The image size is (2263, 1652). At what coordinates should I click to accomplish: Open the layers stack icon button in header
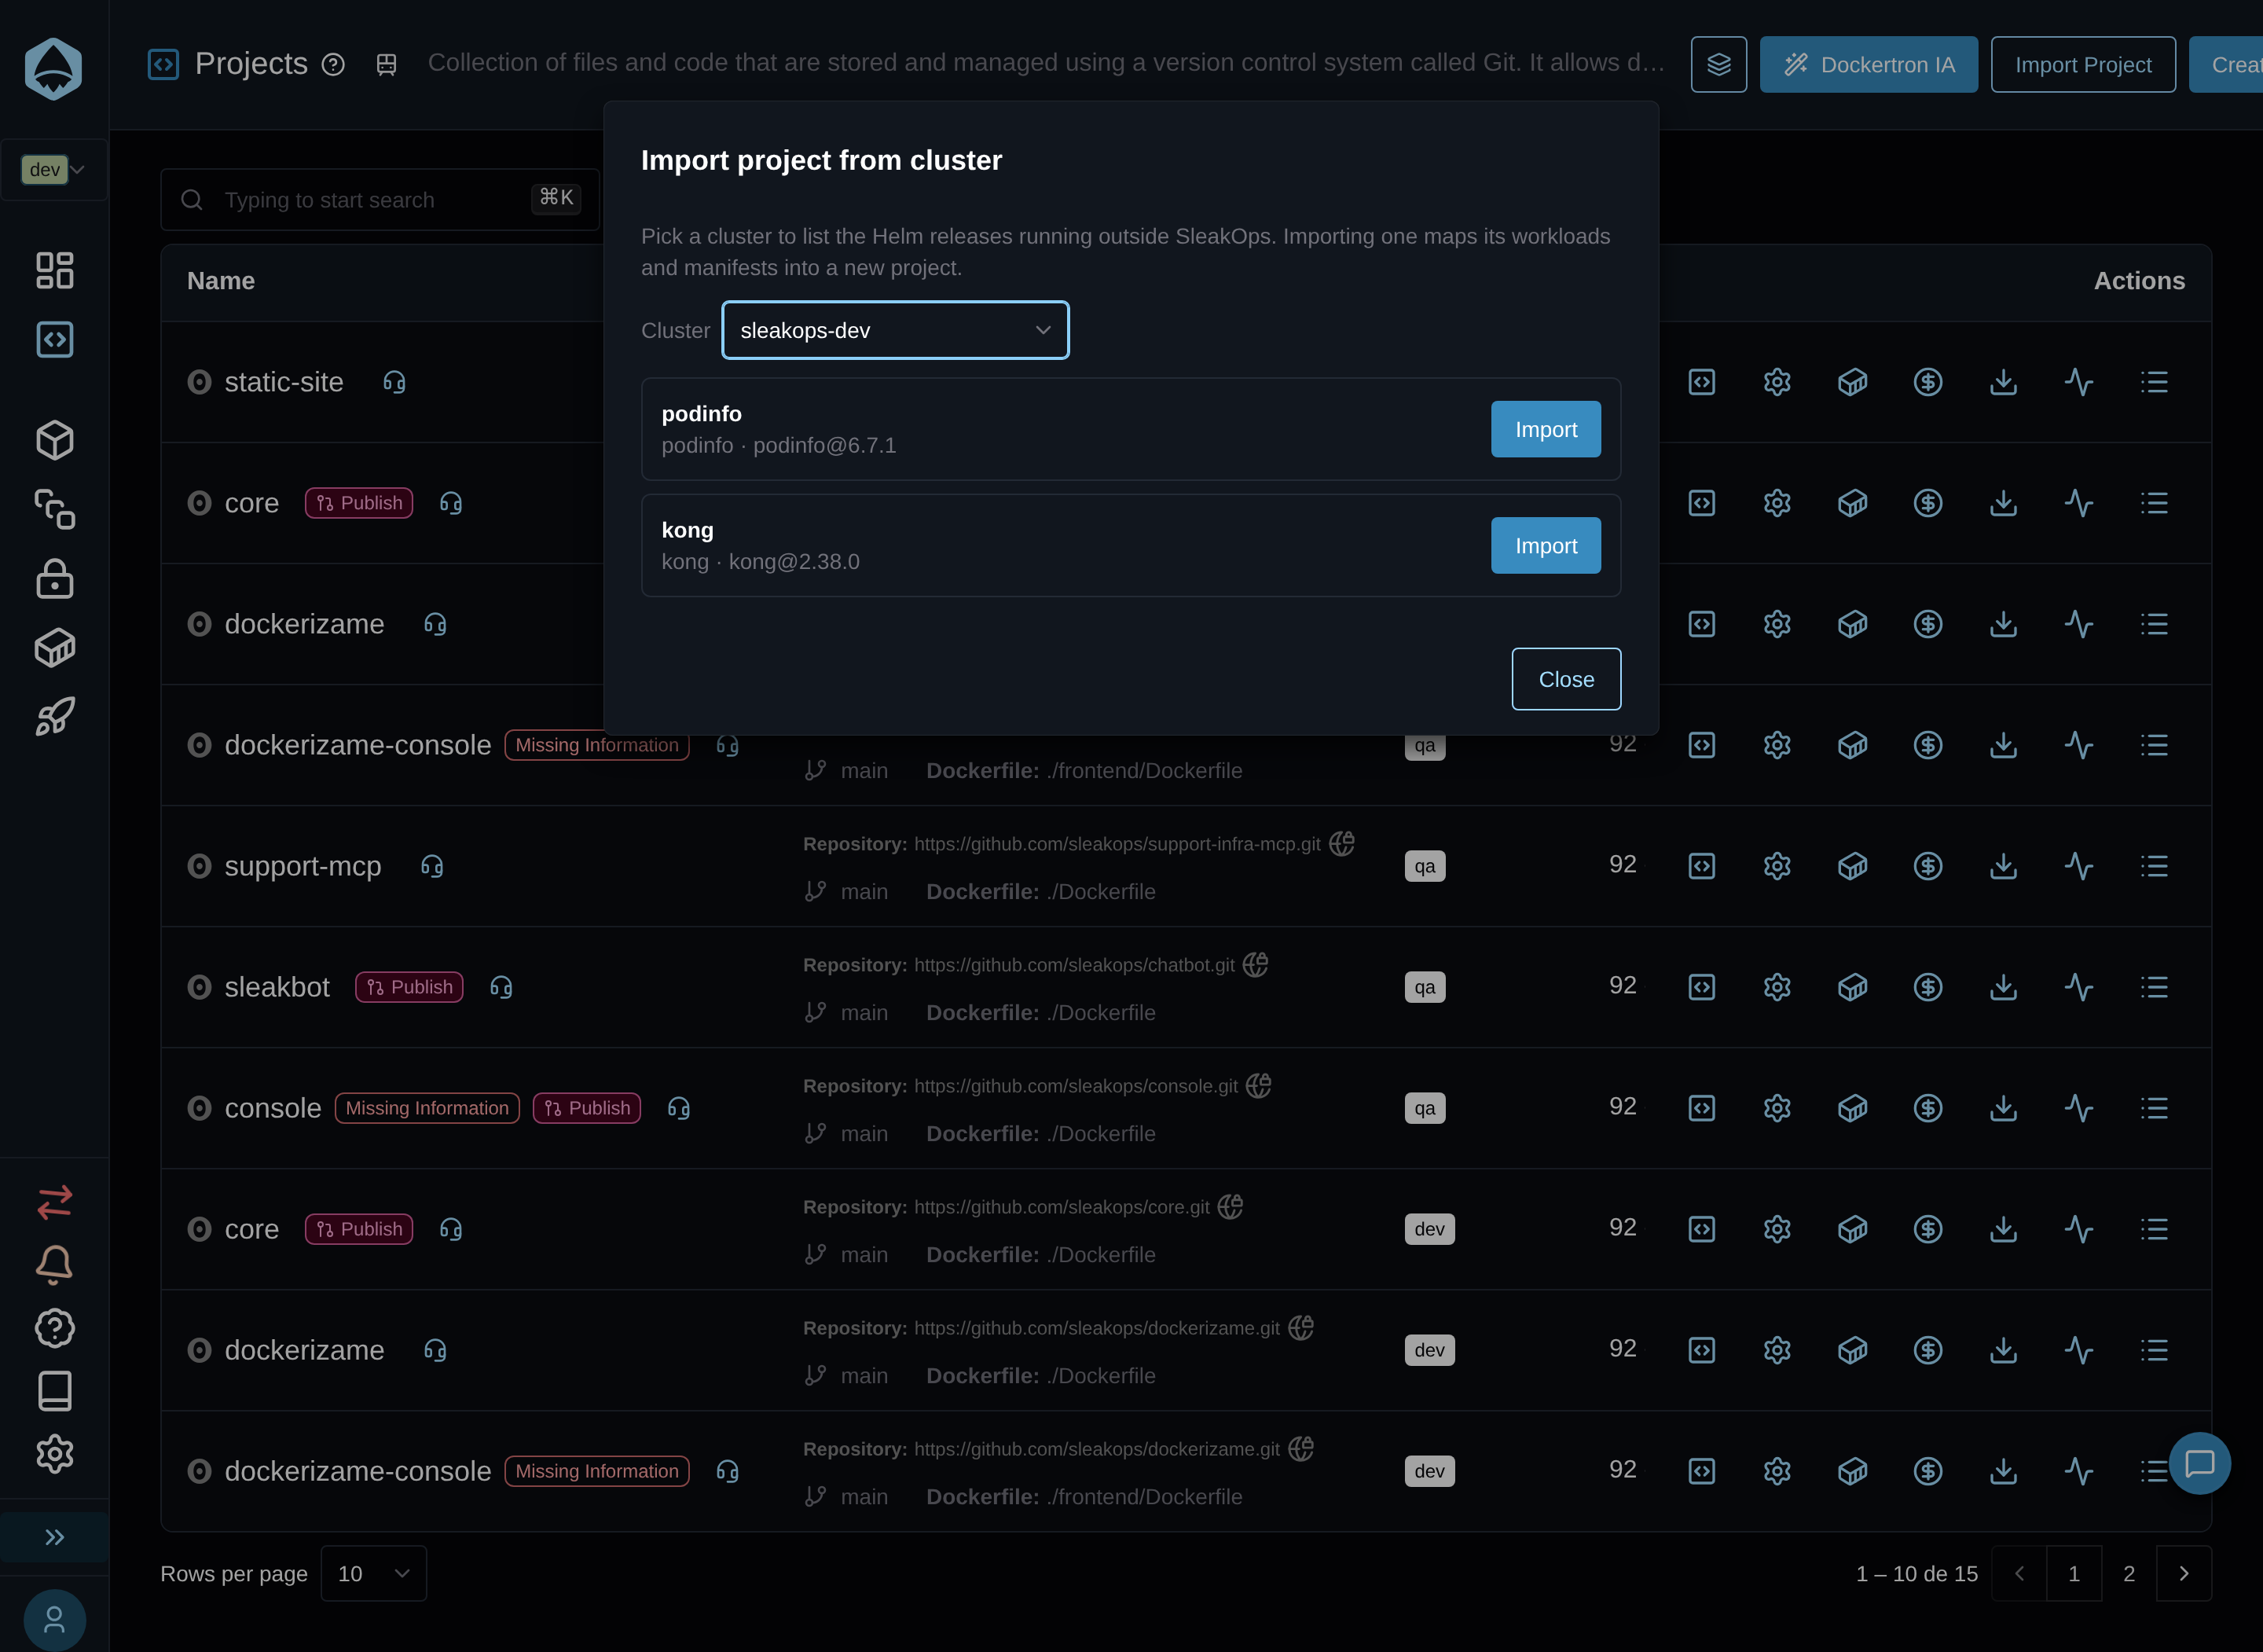1718,65
